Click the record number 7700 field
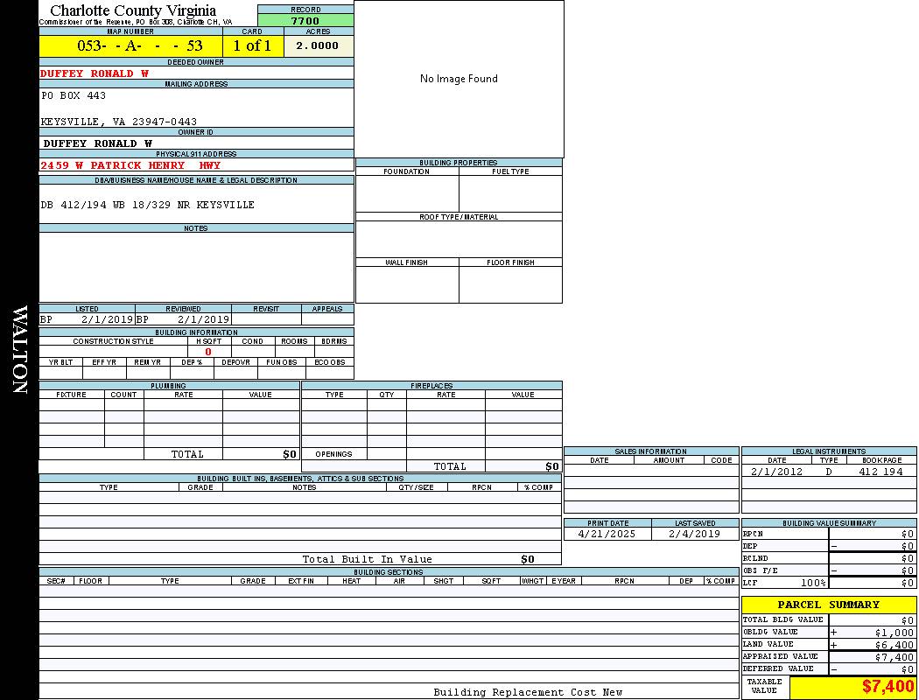 click(305, 21)
